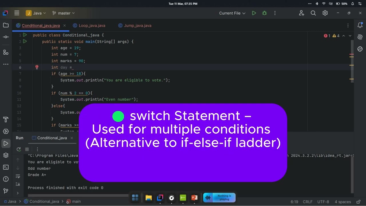This screenshot has width=366, height=206.
Task: Click the editor vertical scrollbar
Action: click(352, 61)
